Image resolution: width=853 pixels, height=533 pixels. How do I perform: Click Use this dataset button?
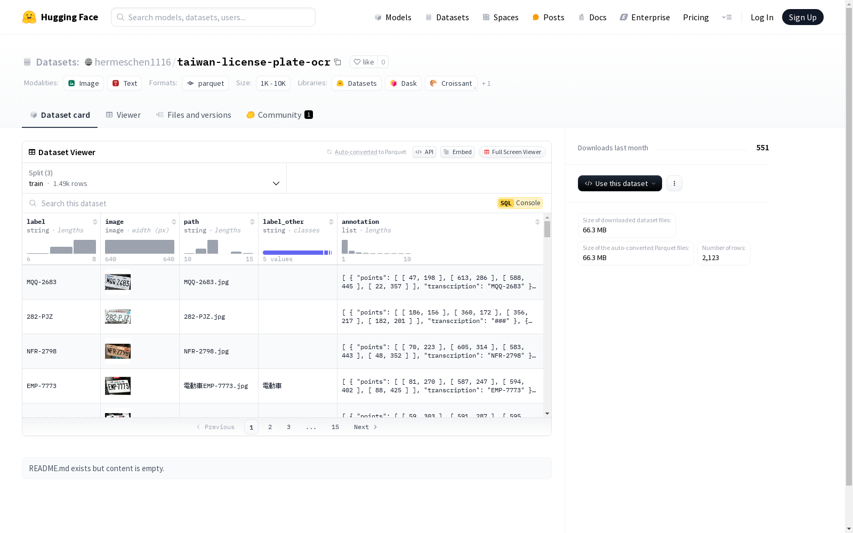(620, 183)
